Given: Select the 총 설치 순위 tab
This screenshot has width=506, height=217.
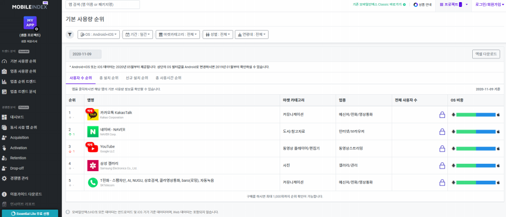Looking at the screenshot, I should [x=109, y=78].
